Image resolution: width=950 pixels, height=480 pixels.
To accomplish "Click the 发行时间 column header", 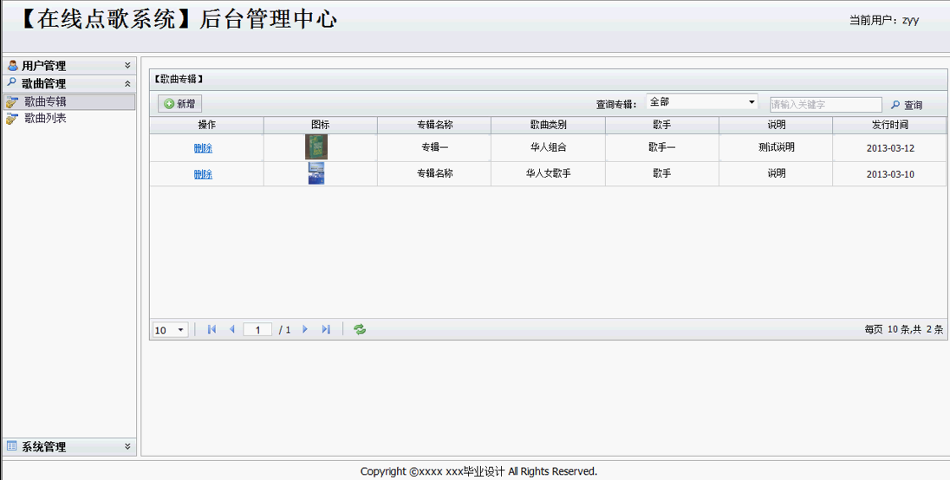I will point(890,126).
